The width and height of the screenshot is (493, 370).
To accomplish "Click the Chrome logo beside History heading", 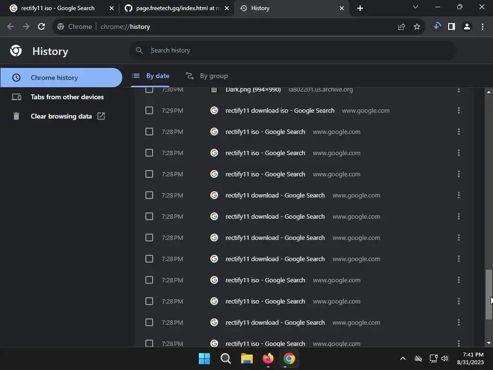I will (x=16, y=51).
